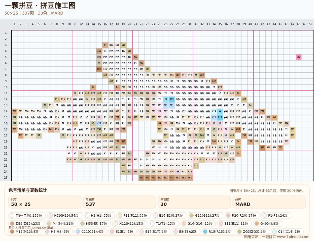Select the C14 bead cell in the grid
314x241 pixels.
click(x=214, y=111)
